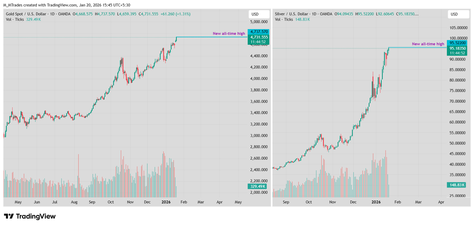474x226 pixels.
Task: Click the 4,731.555 current gold price tag
Action: 259,37
